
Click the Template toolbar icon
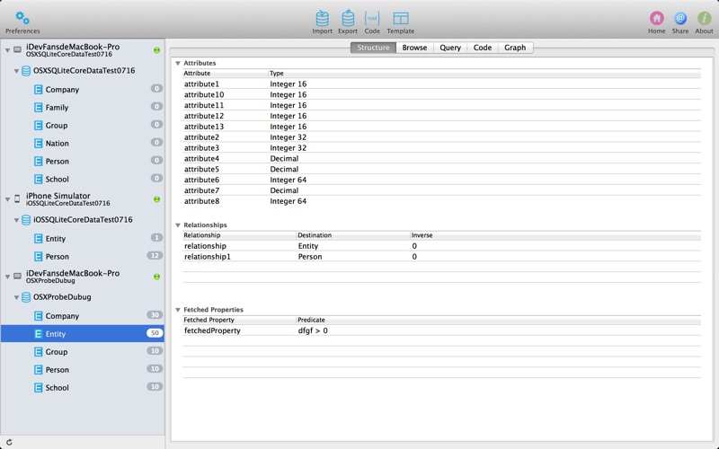401,18
